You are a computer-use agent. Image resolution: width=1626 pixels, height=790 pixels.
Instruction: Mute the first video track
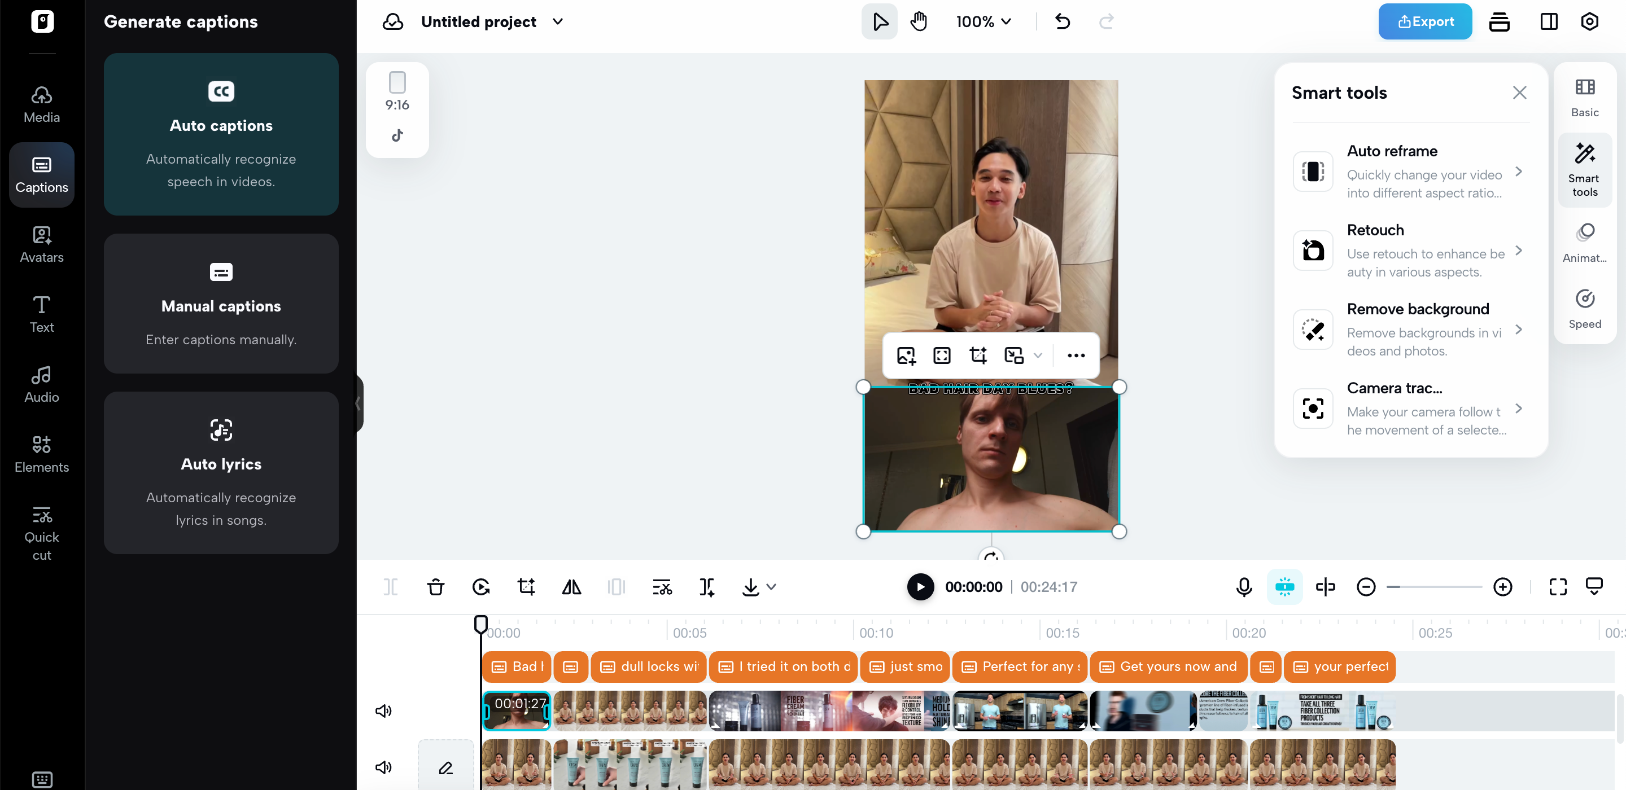click(383, 711)
